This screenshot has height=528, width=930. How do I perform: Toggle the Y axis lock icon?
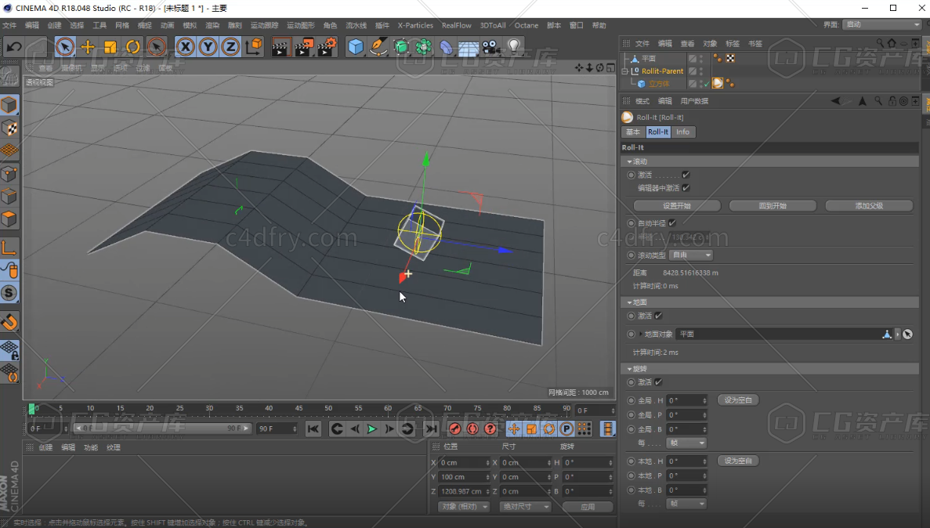coord(208,47)
